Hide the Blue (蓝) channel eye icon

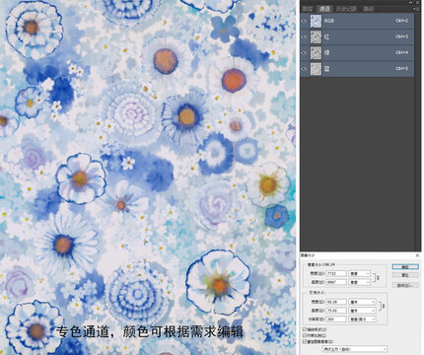pyautogui.click(x=304, y=68)
